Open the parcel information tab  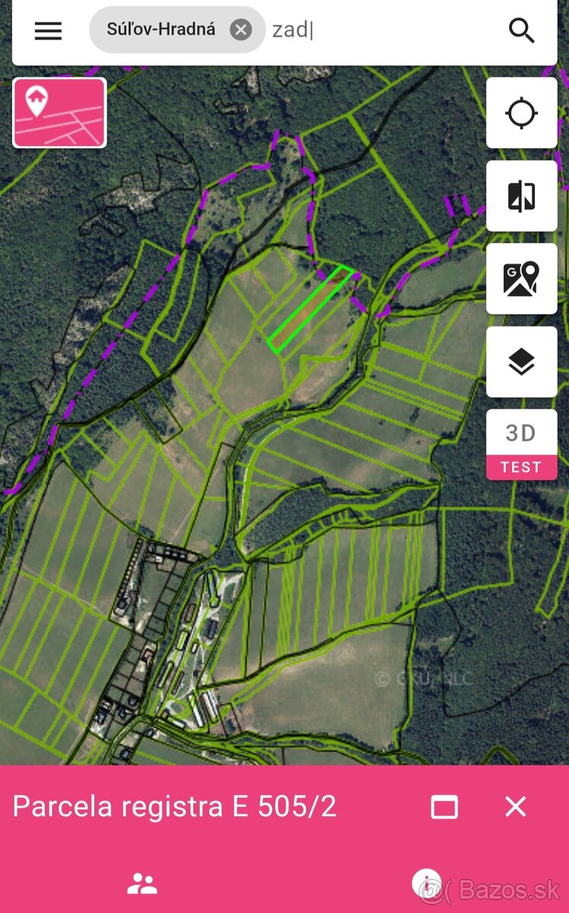point(428,884)
